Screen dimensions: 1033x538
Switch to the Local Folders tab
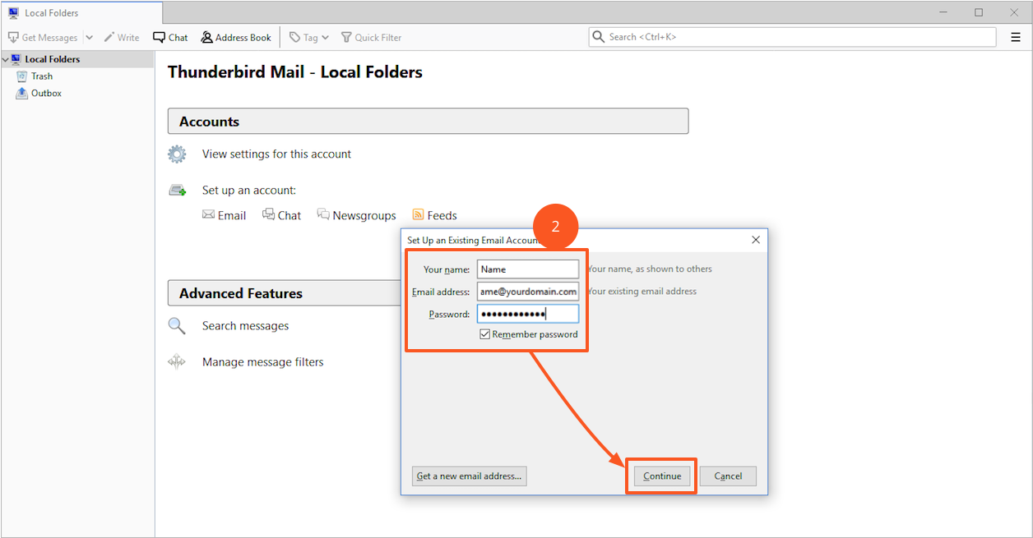[x=81, y=13]
